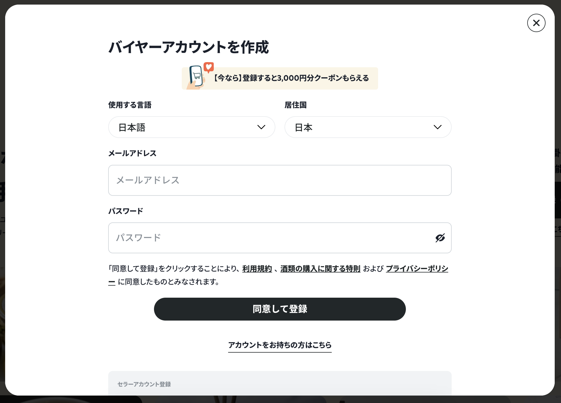561x403 pixels.
Task: Open the 居住国 select box
Action: 368,127
